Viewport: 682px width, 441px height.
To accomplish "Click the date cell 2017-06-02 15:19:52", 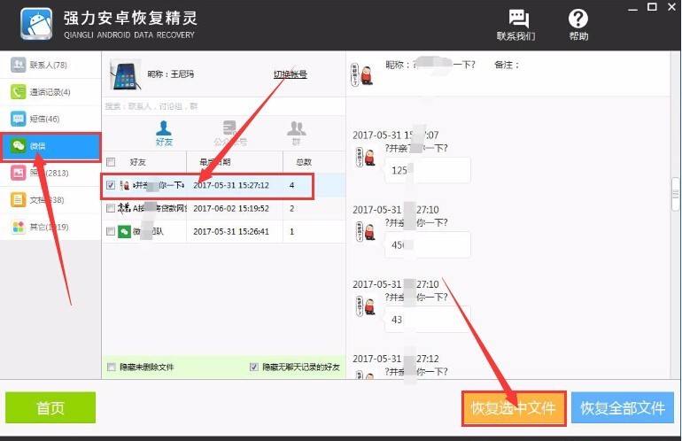I will tap(231, 208).
